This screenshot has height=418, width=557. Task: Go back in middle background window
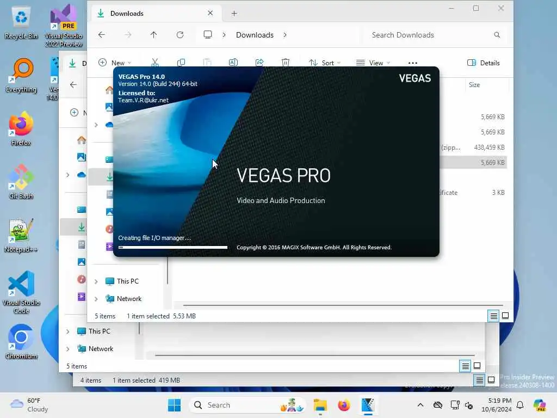(x=73, y=84)
